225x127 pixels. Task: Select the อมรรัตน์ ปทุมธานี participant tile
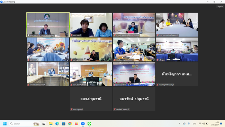coord(134,99)
